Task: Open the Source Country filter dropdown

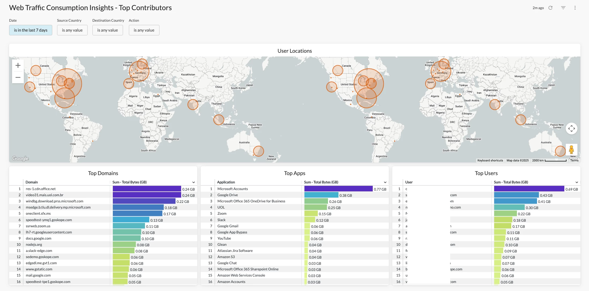Action: [72, 30]
